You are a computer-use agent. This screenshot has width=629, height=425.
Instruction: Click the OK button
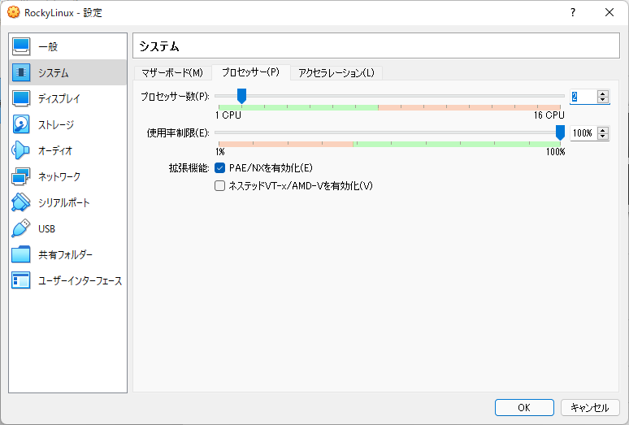[524, 407]
